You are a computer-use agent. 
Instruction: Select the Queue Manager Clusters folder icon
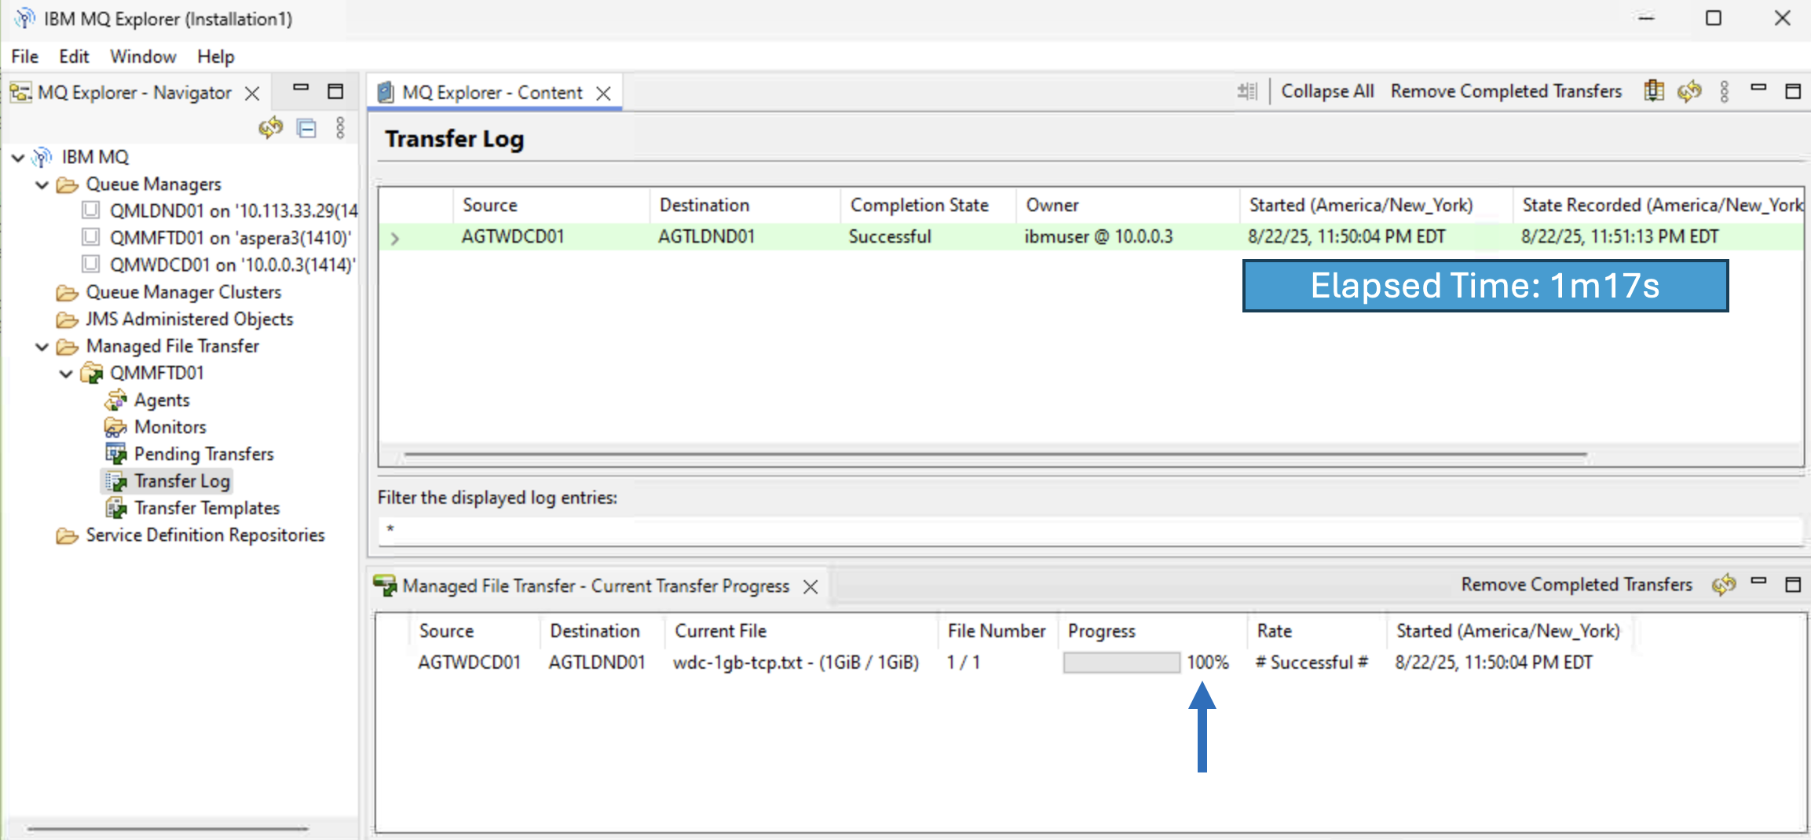pos(68,293)
